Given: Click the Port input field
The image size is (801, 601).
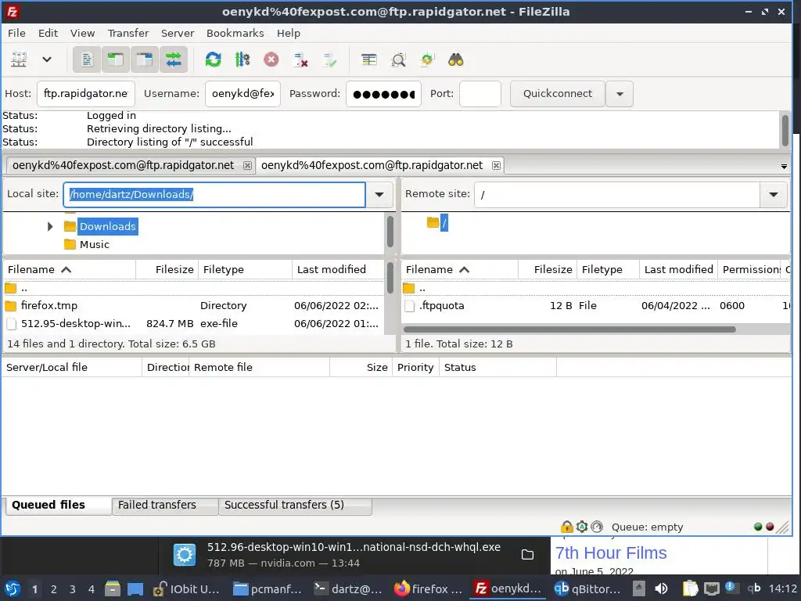Looking at the screenshot, I should click(480, 94).
